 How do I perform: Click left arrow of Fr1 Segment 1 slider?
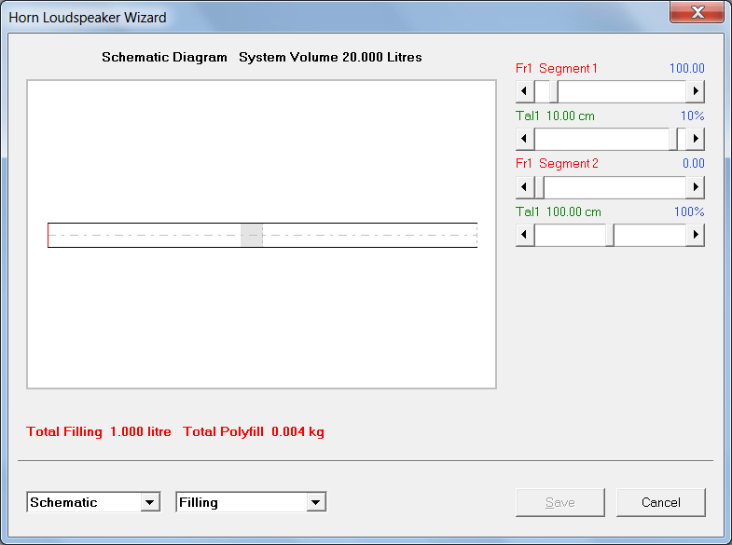pyautogui.click(x=525, y=91)
